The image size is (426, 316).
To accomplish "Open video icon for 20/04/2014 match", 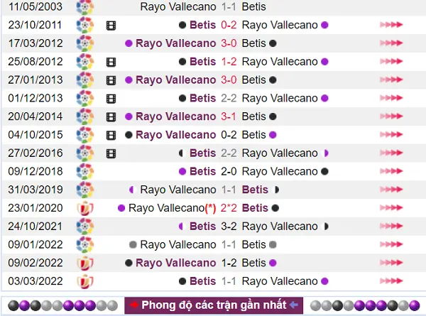I will (111, 117).
